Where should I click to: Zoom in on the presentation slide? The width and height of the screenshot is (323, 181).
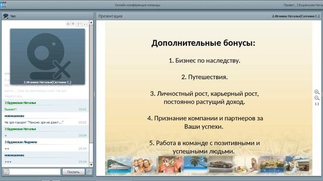coord(317,92)
